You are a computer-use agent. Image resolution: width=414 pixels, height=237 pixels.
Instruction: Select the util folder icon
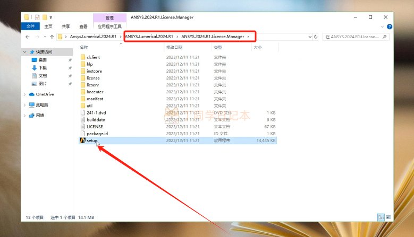[83, 106]
